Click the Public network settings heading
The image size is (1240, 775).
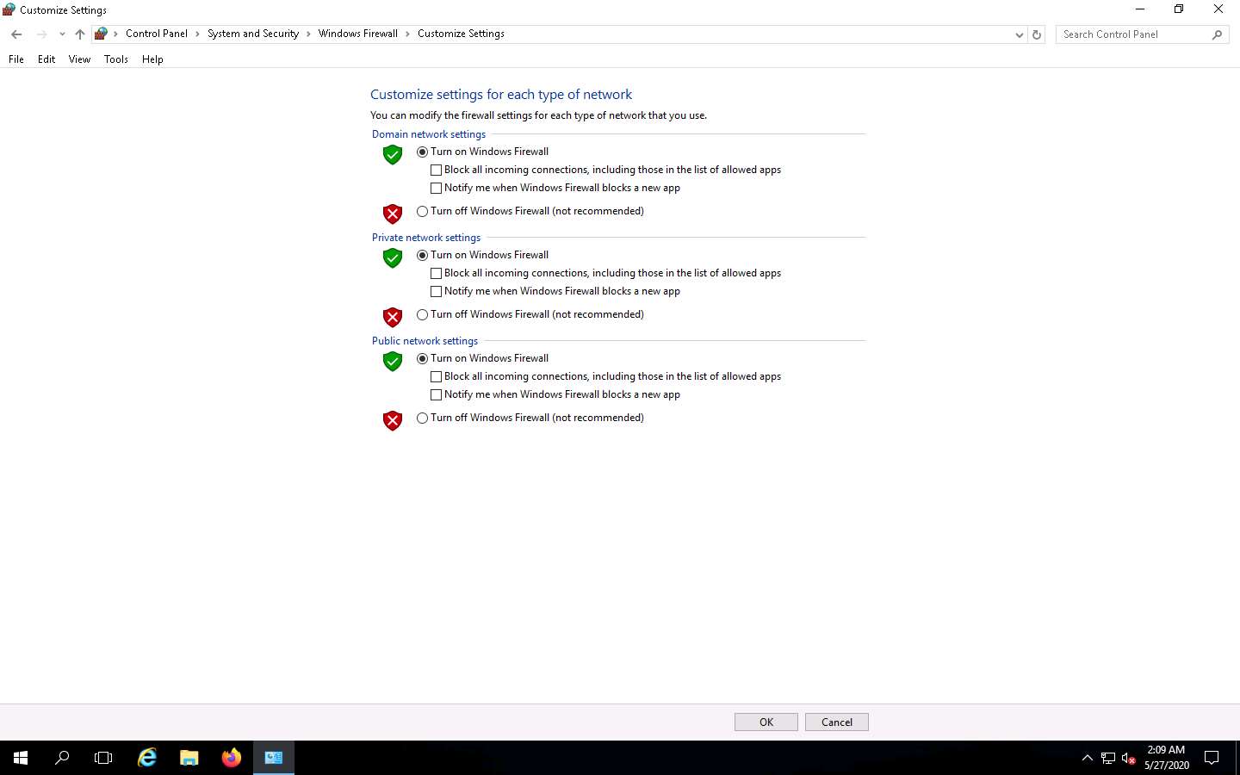[425, 341]
